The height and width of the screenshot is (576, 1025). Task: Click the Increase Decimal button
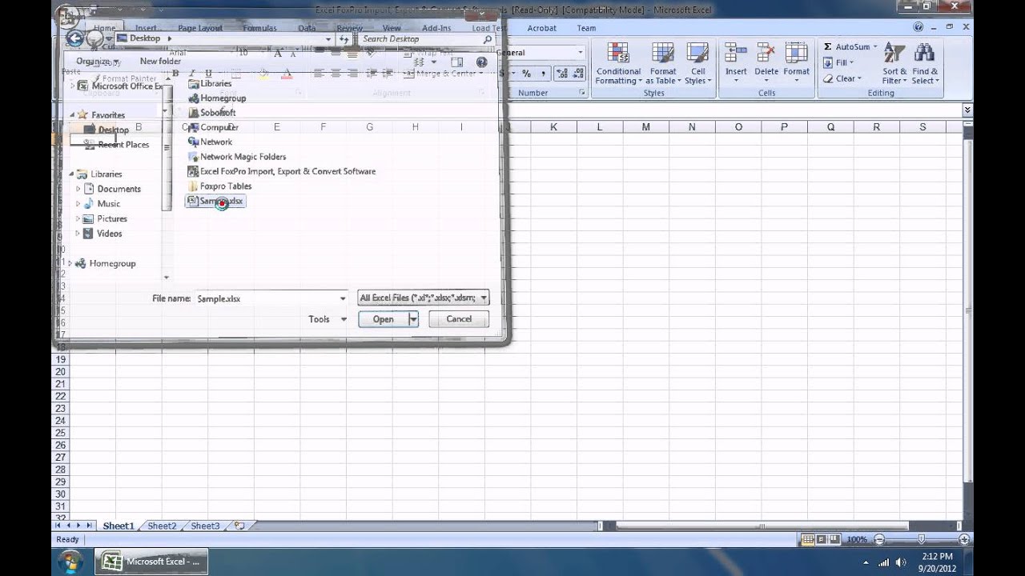[x=561, y=73]
